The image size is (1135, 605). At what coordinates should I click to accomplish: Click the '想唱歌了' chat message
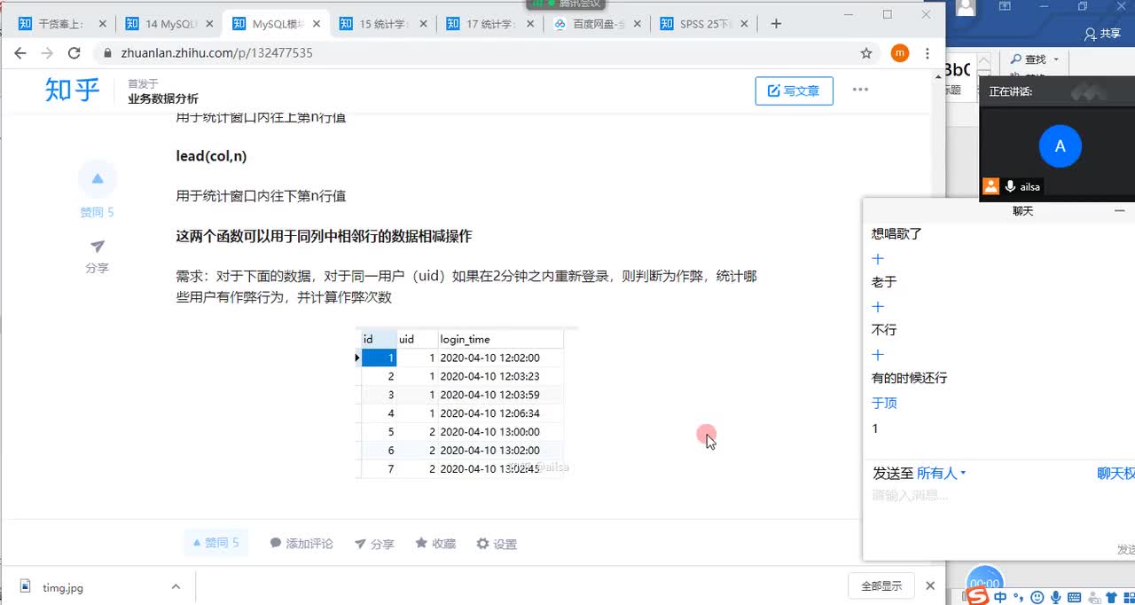point(897,234)
